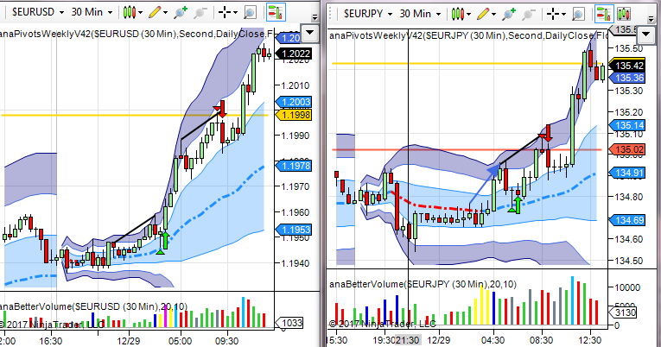Click the 04:30 time label on EURJPY axis
This screenshot has height=347, width=661.
point(493,340)
